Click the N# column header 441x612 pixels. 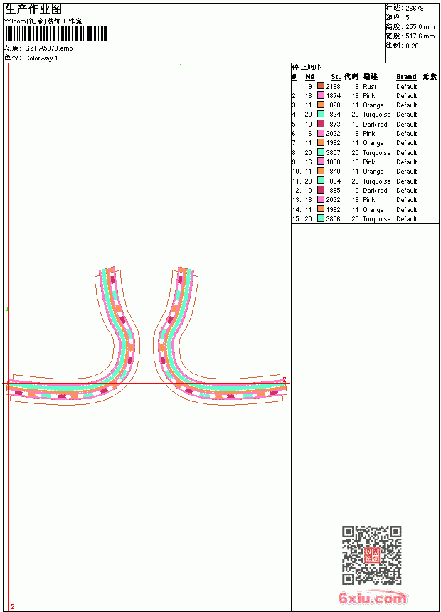point(310,77)
